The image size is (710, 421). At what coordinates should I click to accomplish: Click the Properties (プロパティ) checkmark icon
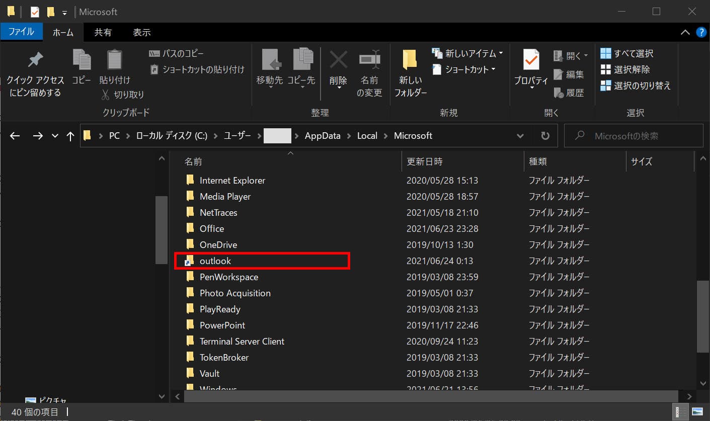pos(531,59)
